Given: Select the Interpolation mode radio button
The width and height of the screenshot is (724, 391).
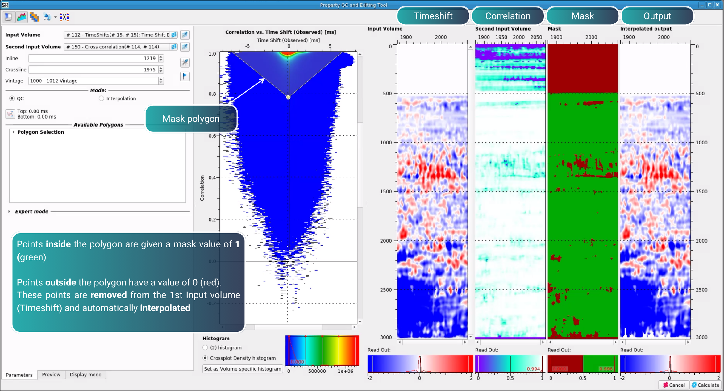Looking at the screenshot, I should 101,98.
